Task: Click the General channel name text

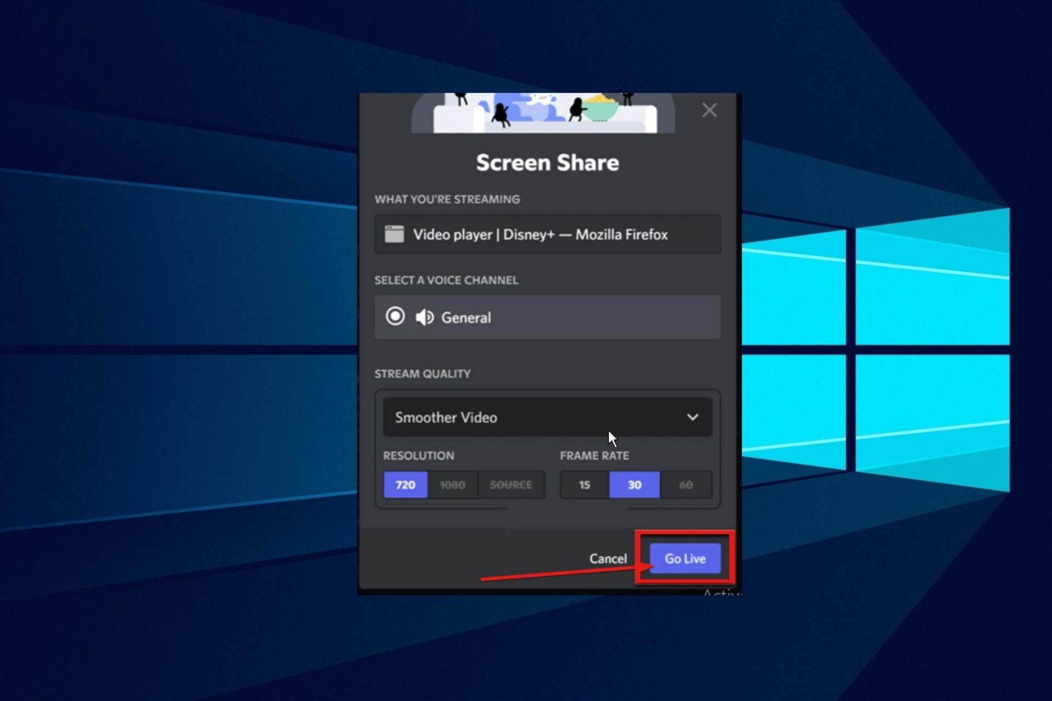Action: pos(466,318)
